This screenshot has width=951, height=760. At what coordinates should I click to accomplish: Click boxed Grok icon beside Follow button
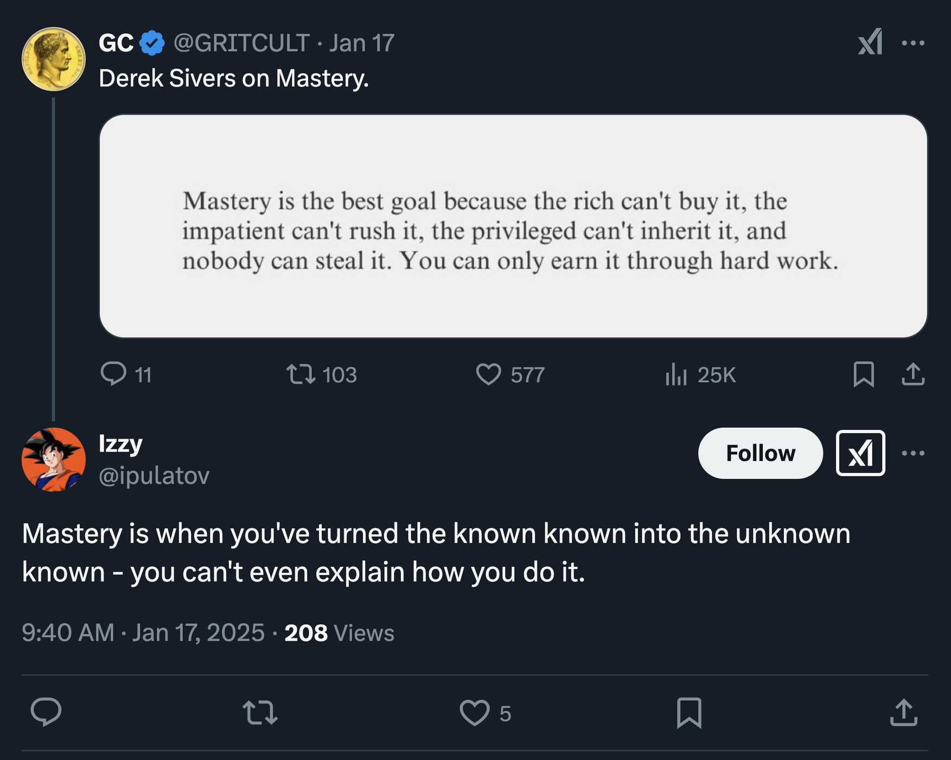(860, 453)
